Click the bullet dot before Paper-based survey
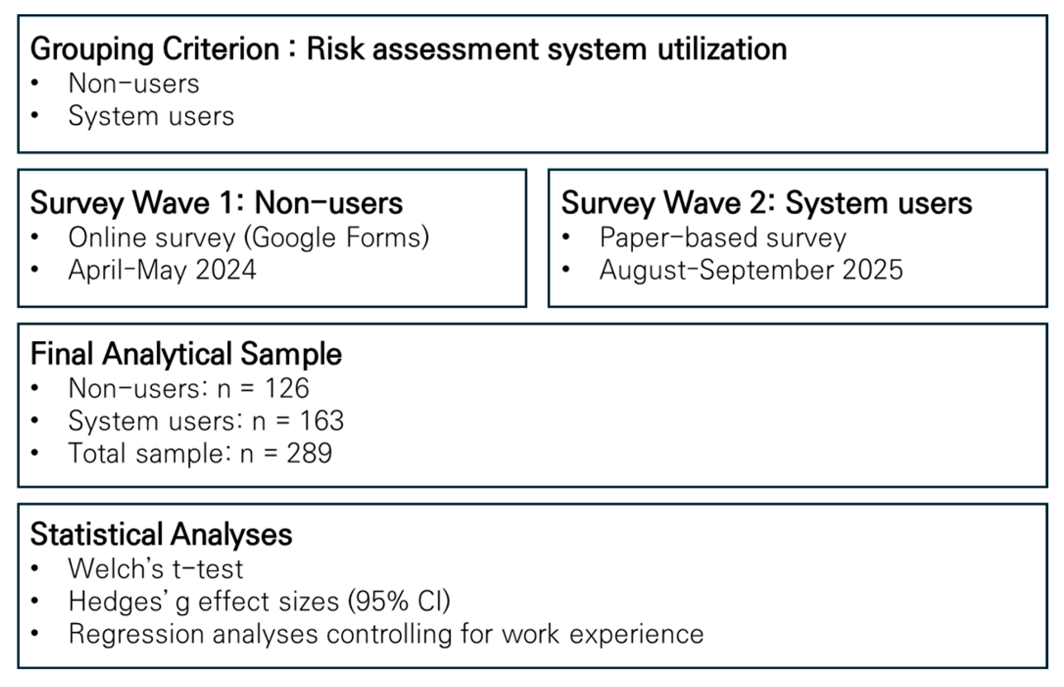 566,237
